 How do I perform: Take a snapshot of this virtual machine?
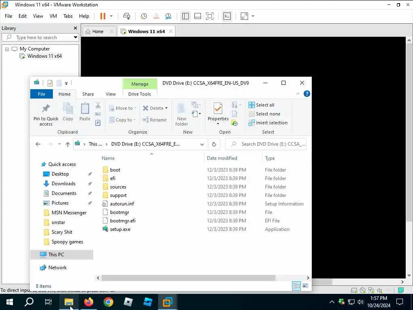144,16
